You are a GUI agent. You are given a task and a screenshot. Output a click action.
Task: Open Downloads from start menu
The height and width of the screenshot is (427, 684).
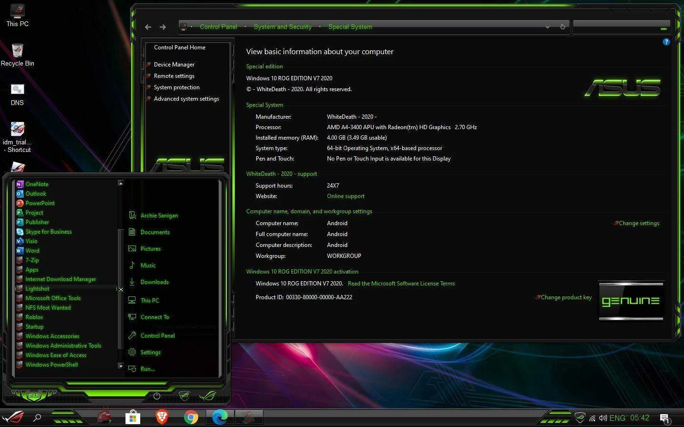pyautogui.click(x=148, y=282)
